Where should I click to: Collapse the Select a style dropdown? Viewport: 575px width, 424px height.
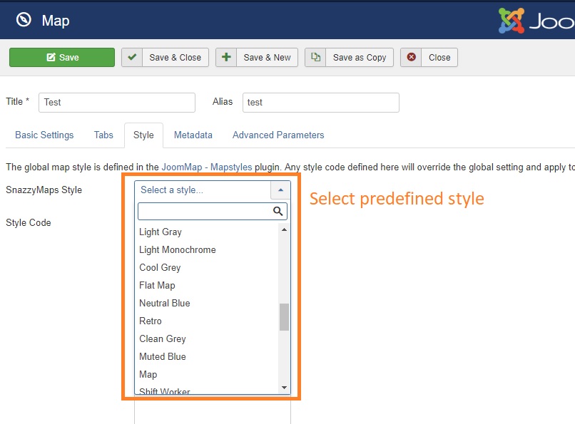click(213, 190)
